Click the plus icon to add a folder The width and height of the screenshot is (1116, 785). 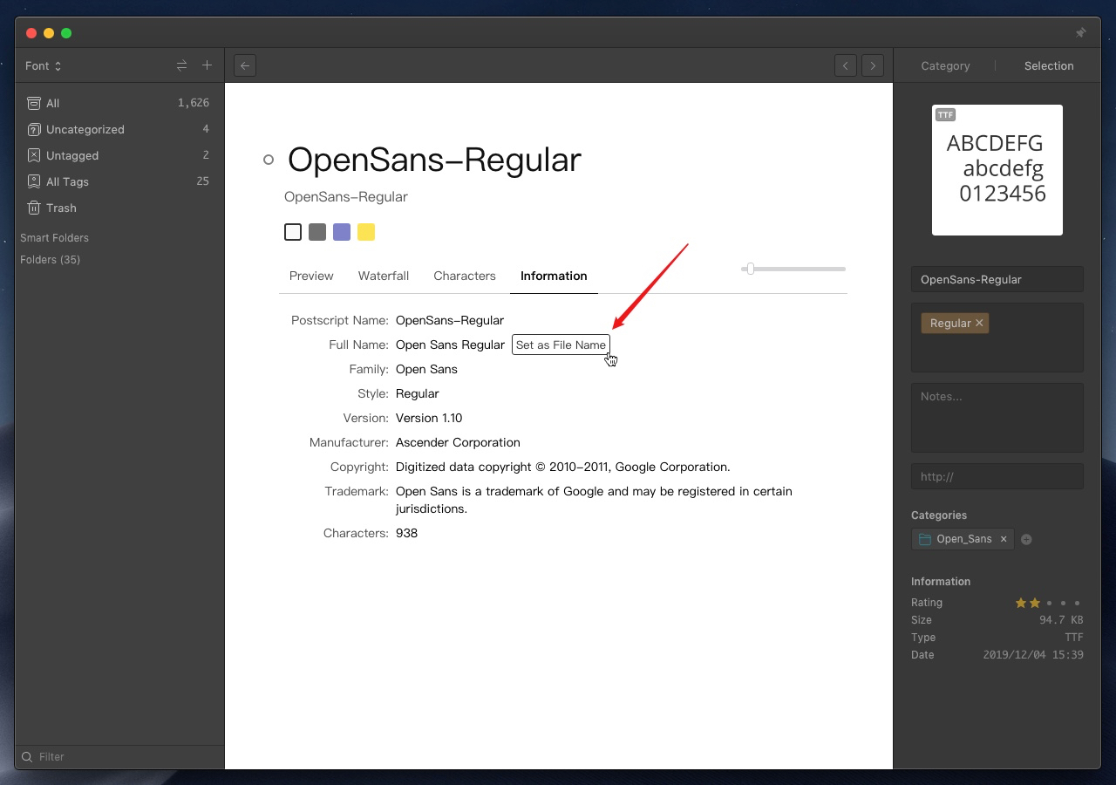[x=207, y=65]
